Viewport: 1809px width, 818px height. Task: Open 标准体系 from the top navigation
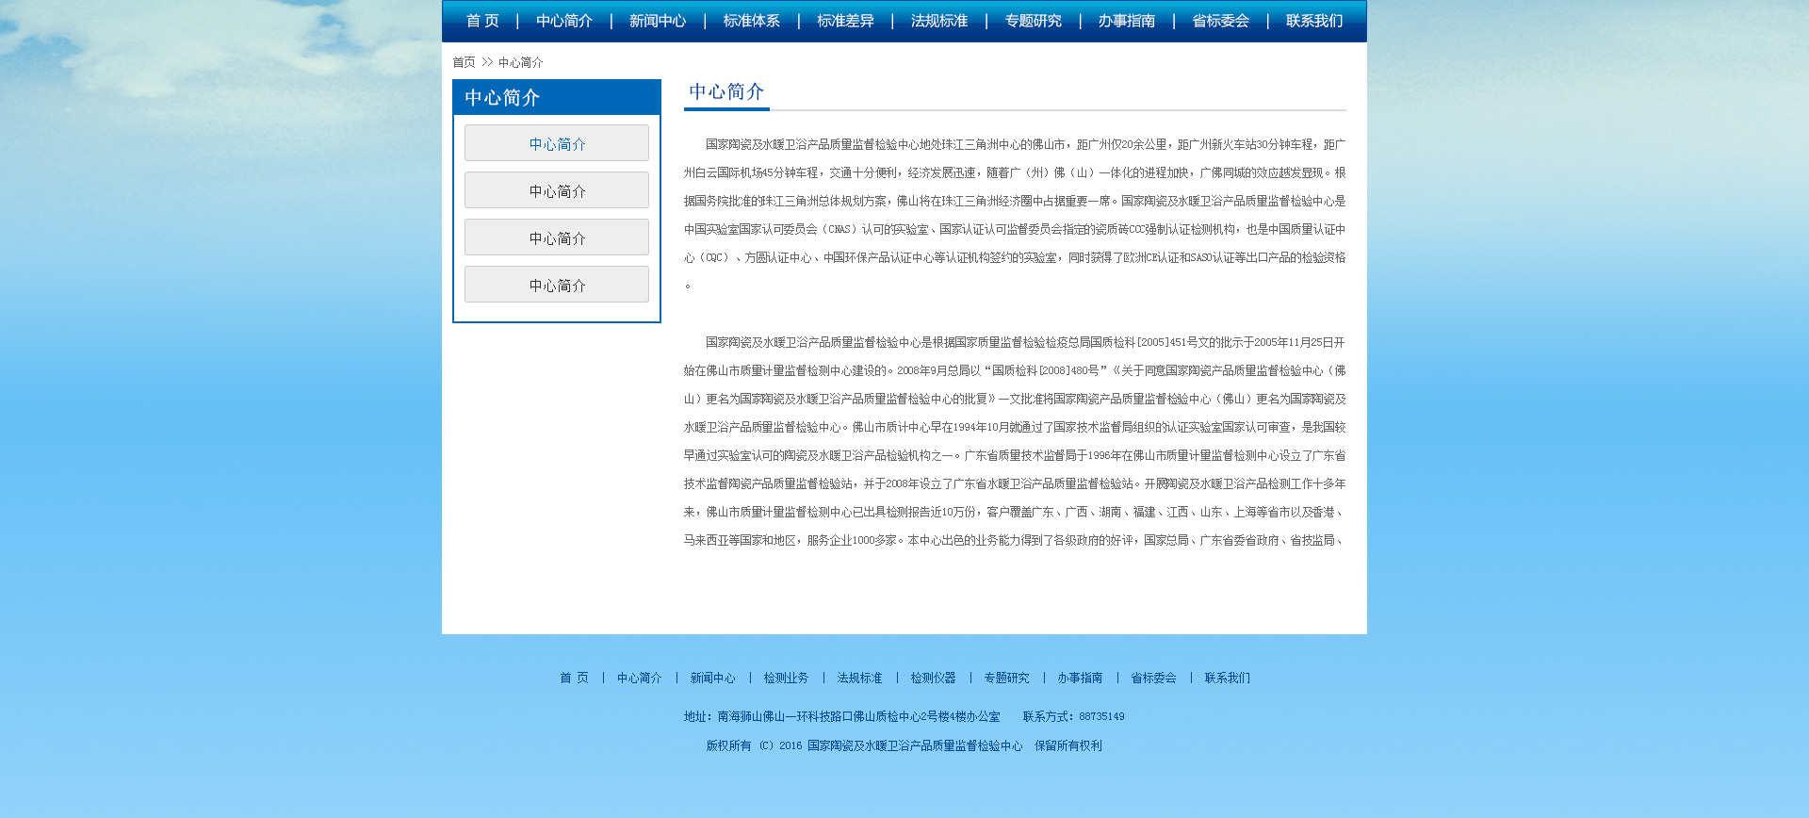click(752, 21)
